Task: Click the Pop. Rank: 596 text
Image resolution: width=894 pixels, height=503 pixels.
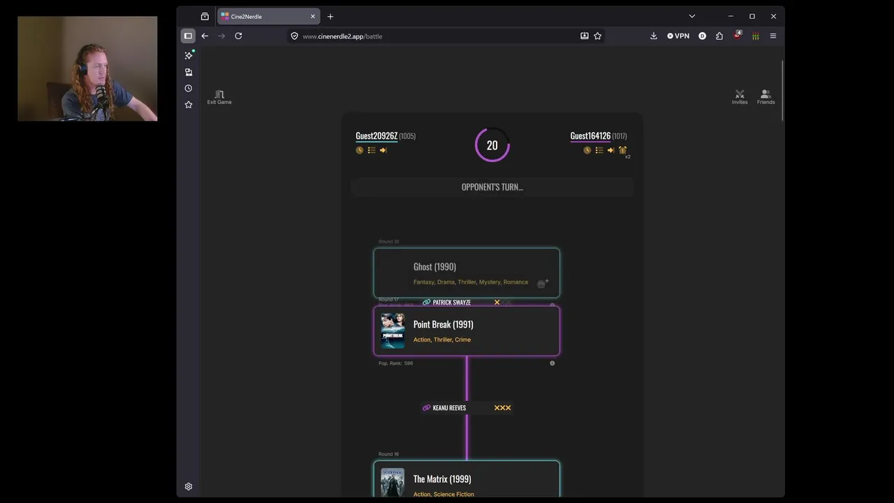Action: [395, 363]
